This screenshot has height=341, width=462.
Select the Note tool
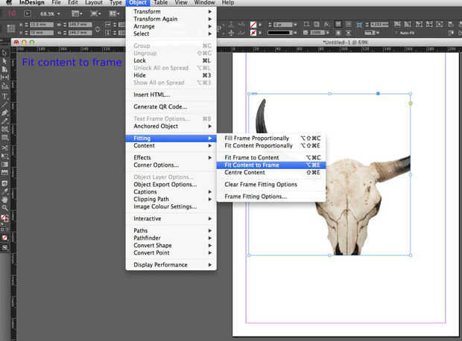click(x=4, y=183)
